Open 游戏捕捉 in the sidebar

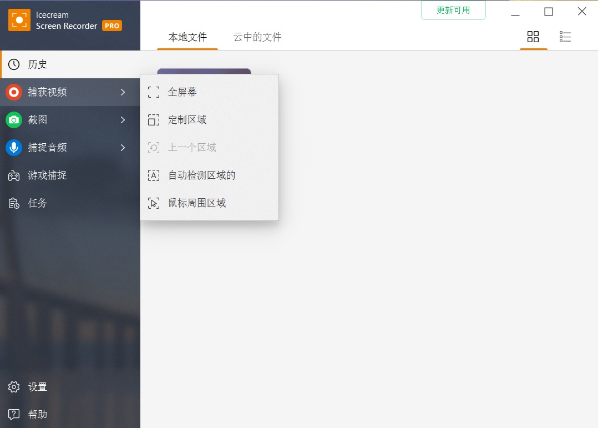[70, 175]
